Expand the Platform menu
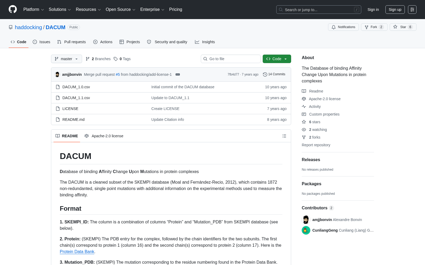The height and width of the screenshot is (265, 425). (x=34, y=10)
